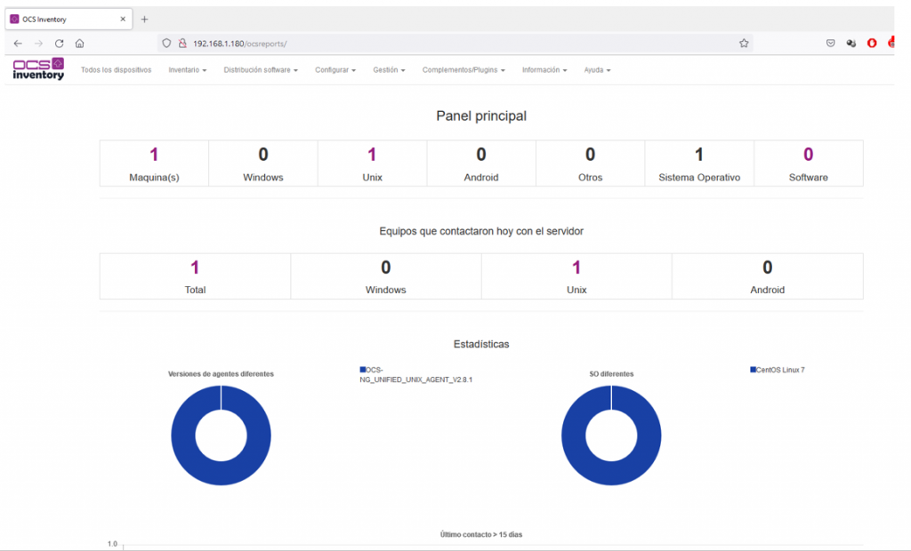Click the CentOS Linux 7 legend swatch
The width and height of the screenshot is (911, 551).
753,370
